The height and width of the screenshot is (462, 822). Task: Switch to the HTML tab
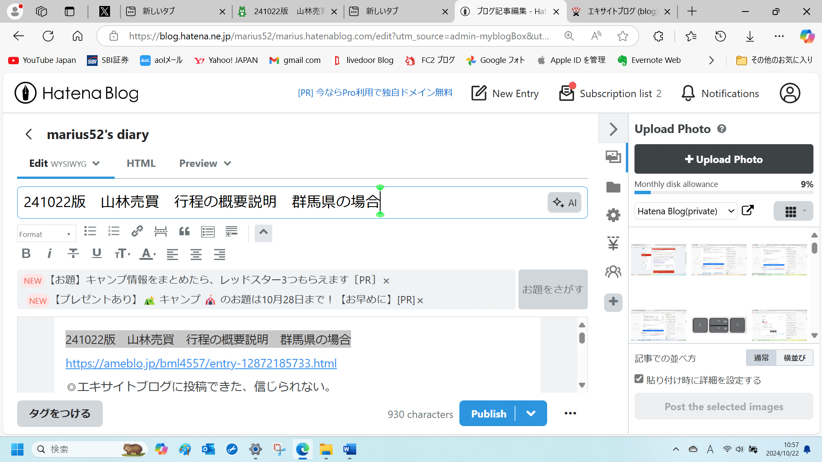click(x=141, y=163)
